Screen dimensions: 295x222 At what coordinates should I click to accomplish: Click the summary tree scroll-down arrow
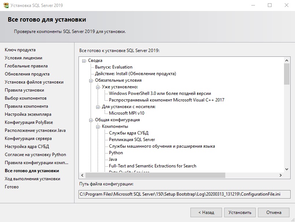[x=287, y=169]
